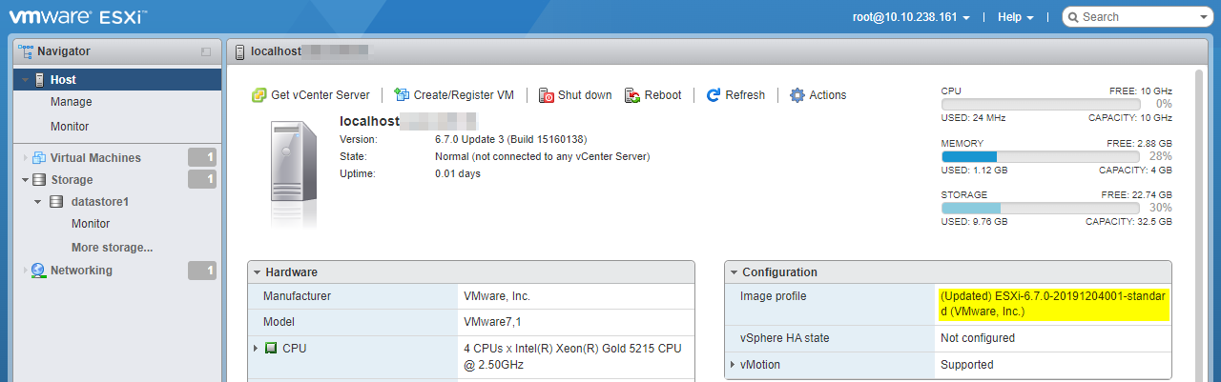Click the Shut down icon
Image resolution: width=1221 pixels, height=382 pixels.
(547, 95)
